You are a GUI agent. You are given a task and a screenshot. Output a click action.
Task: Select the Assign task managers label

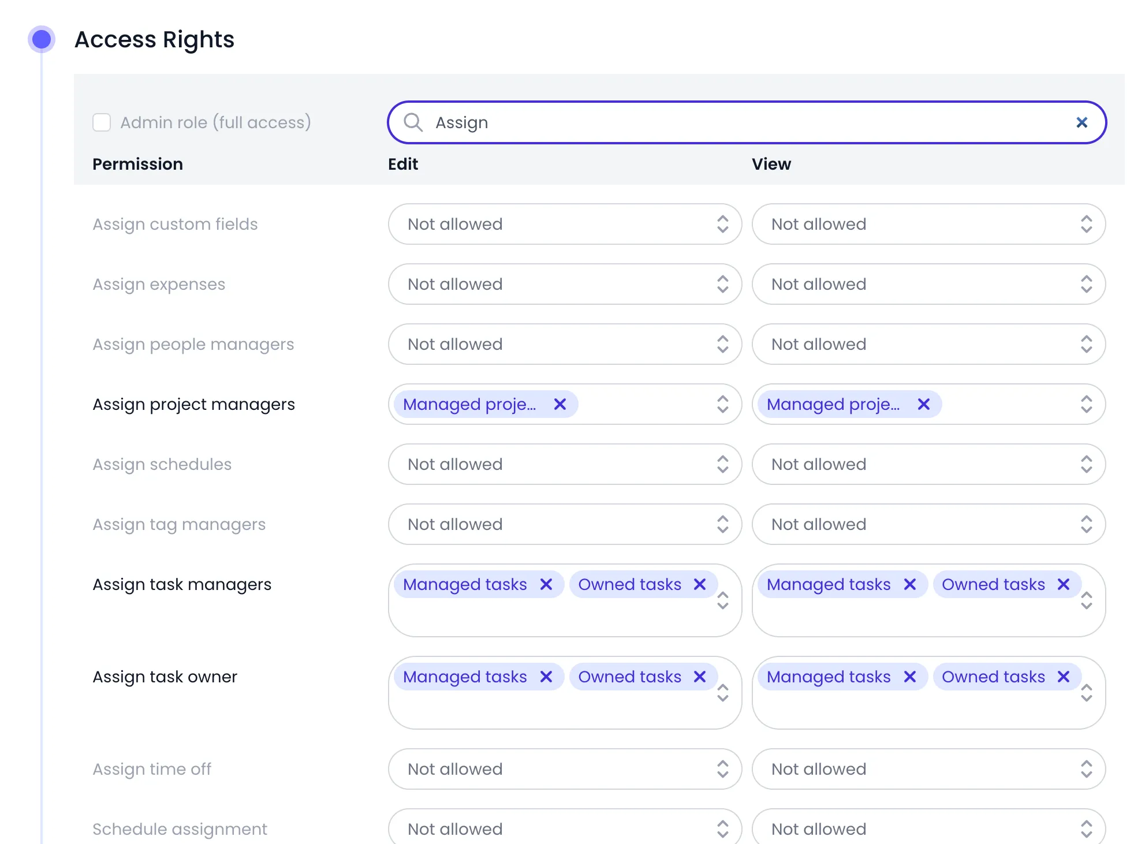[182, 584]
